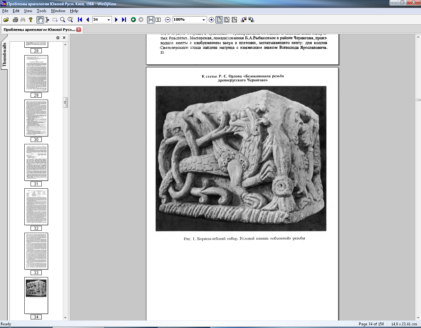Viewport: 421px width, 328px height.
Task: Click the page number 28 label
Action: [36, 51]
